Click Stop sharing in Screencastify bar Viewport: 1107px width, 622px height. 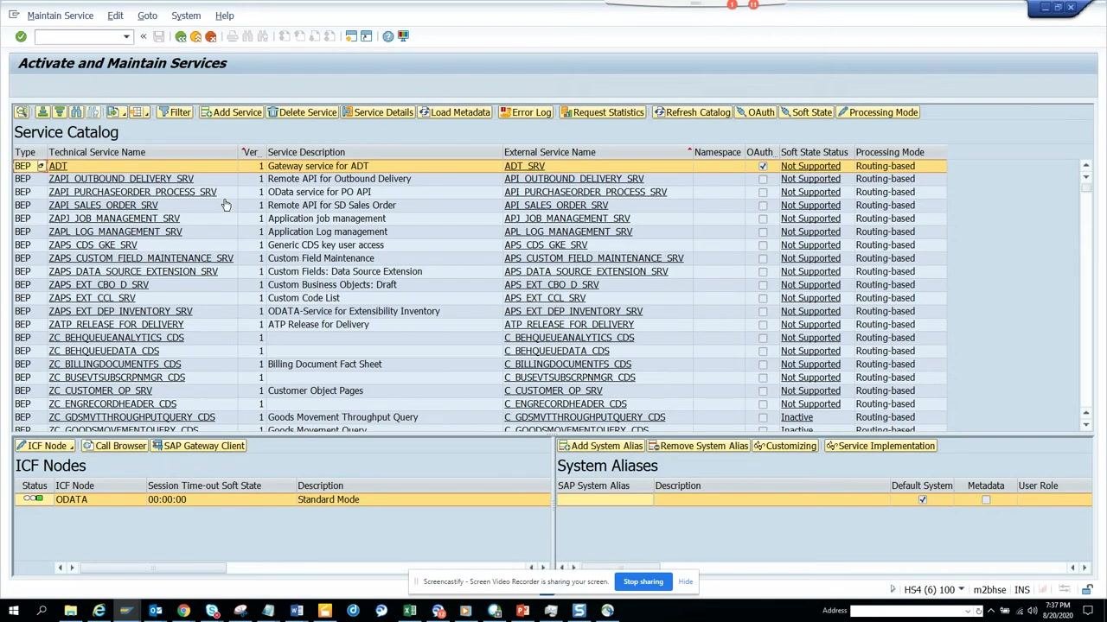[643, 581]
